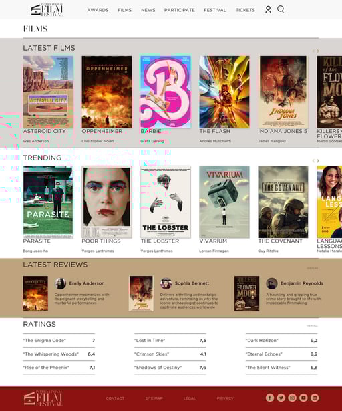The width and height of the screenshot is (342, 411).
Task: Select the "Rise of the Phoenix" rating row
Action: 59,367
